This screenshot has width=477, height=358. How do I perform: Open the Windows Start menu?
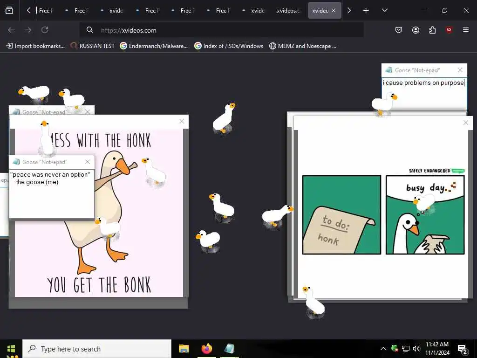pos(11,349)
